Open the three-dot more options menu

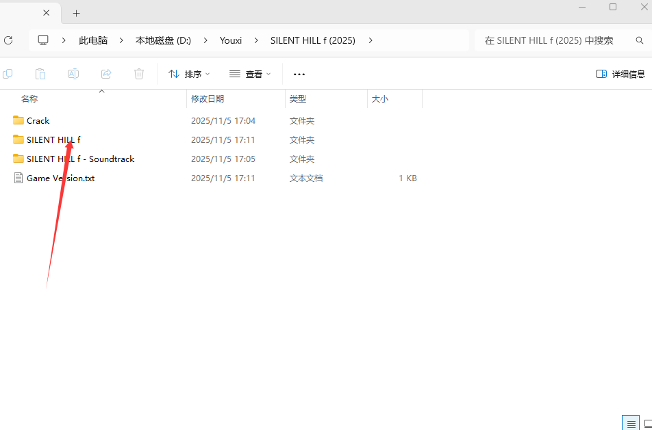[299, 74]
